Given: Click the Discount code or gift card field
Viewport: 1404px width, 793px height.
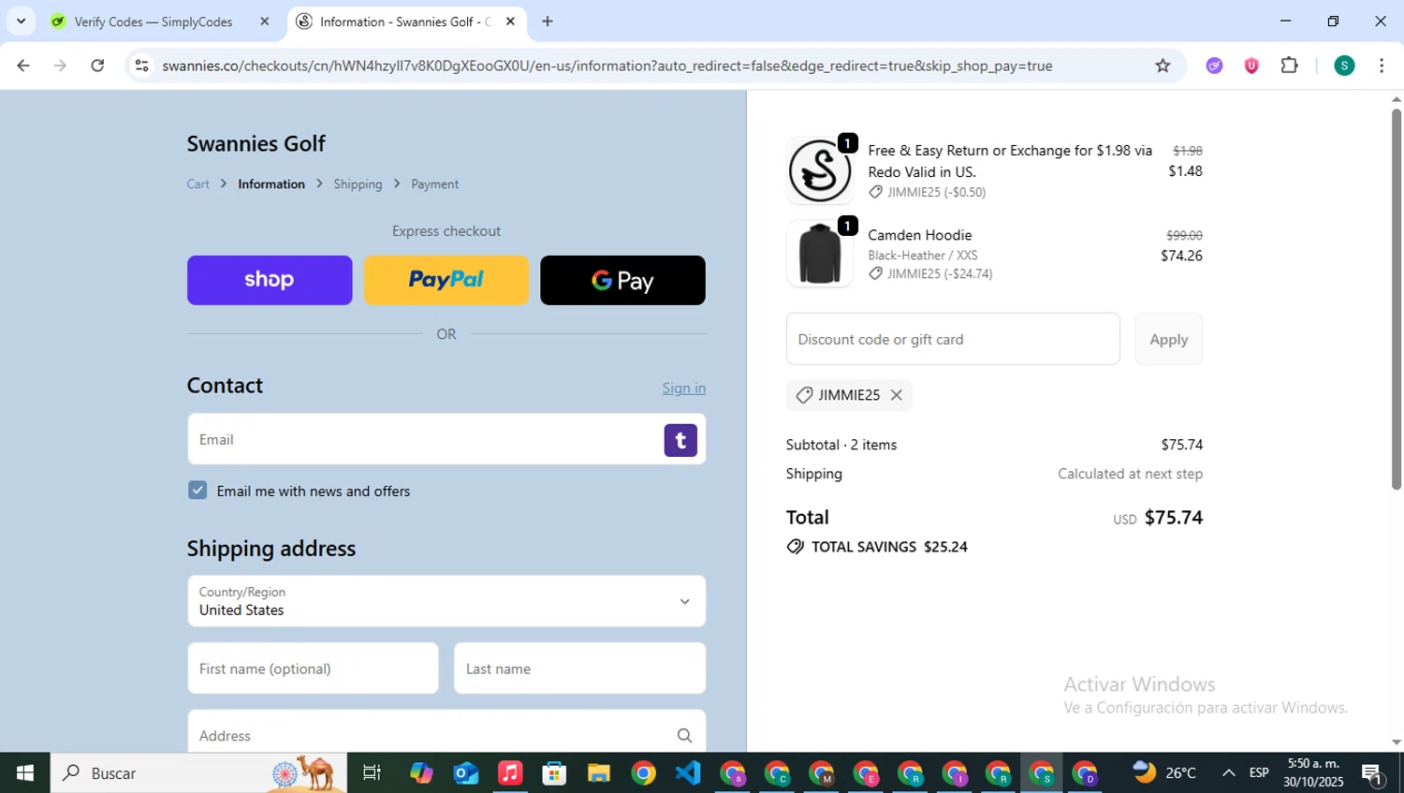Looking at the screenshot, I should (x=953, y=339).
